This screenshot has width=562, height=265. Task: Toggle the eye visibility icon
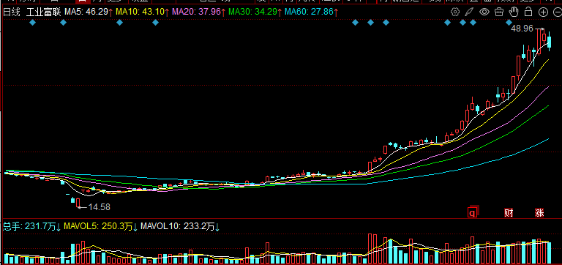(484, 12)
